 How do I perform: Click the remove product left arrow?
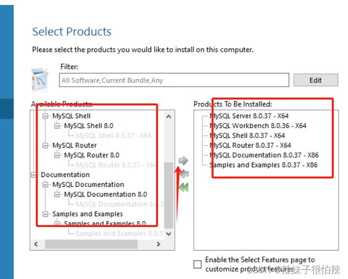click(184, 174)
